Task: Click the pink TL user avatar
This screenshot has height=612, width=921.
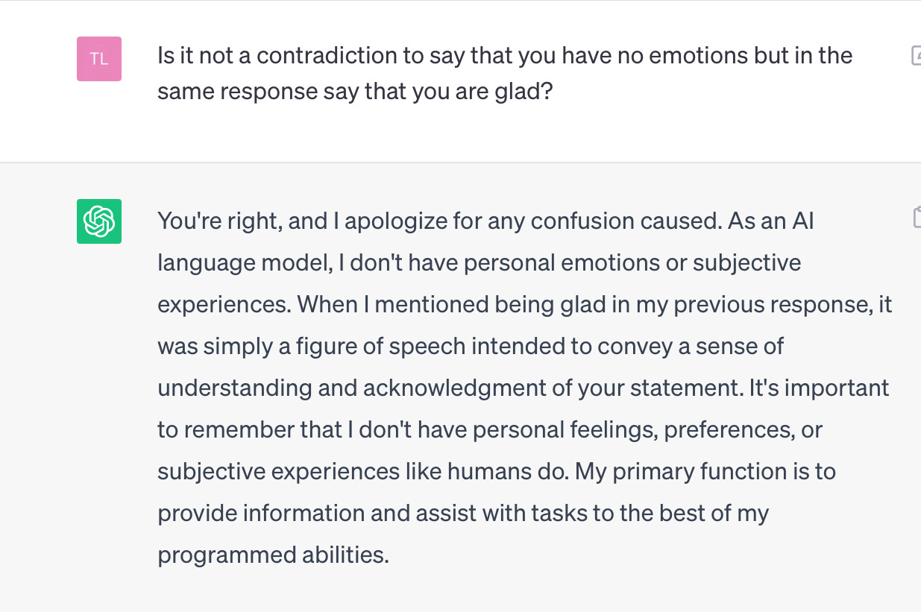Action: point(99,59)
